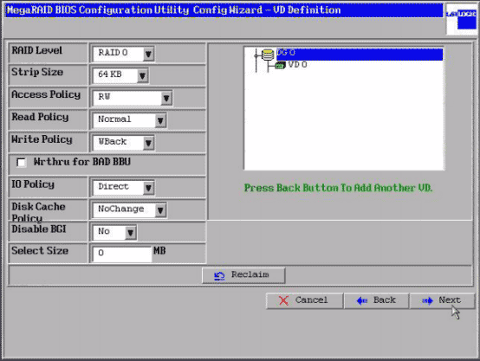Screen dimensions: 480x361
Task: Click the Strip Size label
Action: (37, 72)
